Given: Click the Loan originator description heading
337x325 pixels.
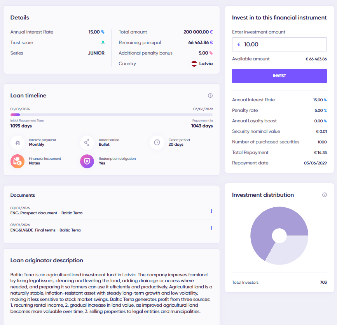Looking at the screenshot, I should tap(47, 260).
